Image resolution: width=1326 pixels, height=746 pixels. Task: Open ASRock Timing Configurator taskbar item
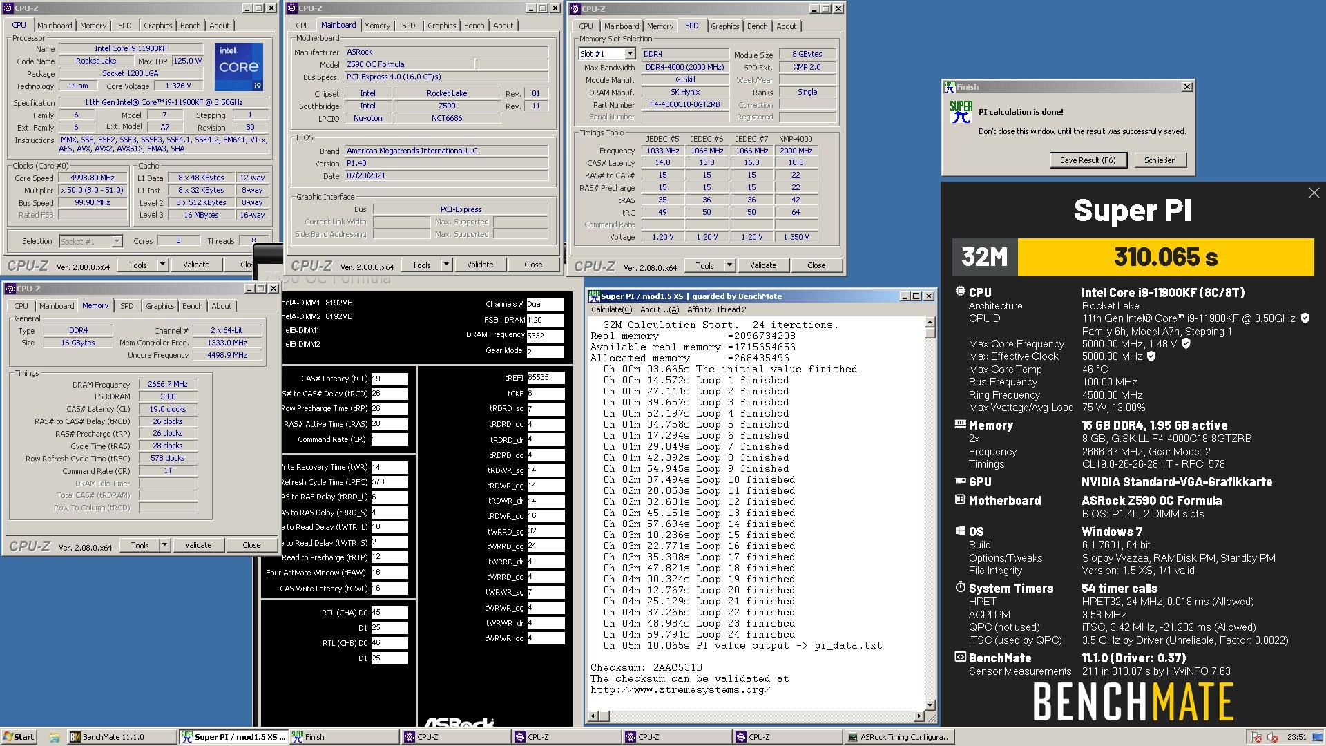click(x=899, y=737)
